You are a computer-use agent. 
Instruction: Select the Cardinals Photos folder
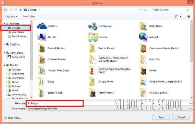point(52,60)
